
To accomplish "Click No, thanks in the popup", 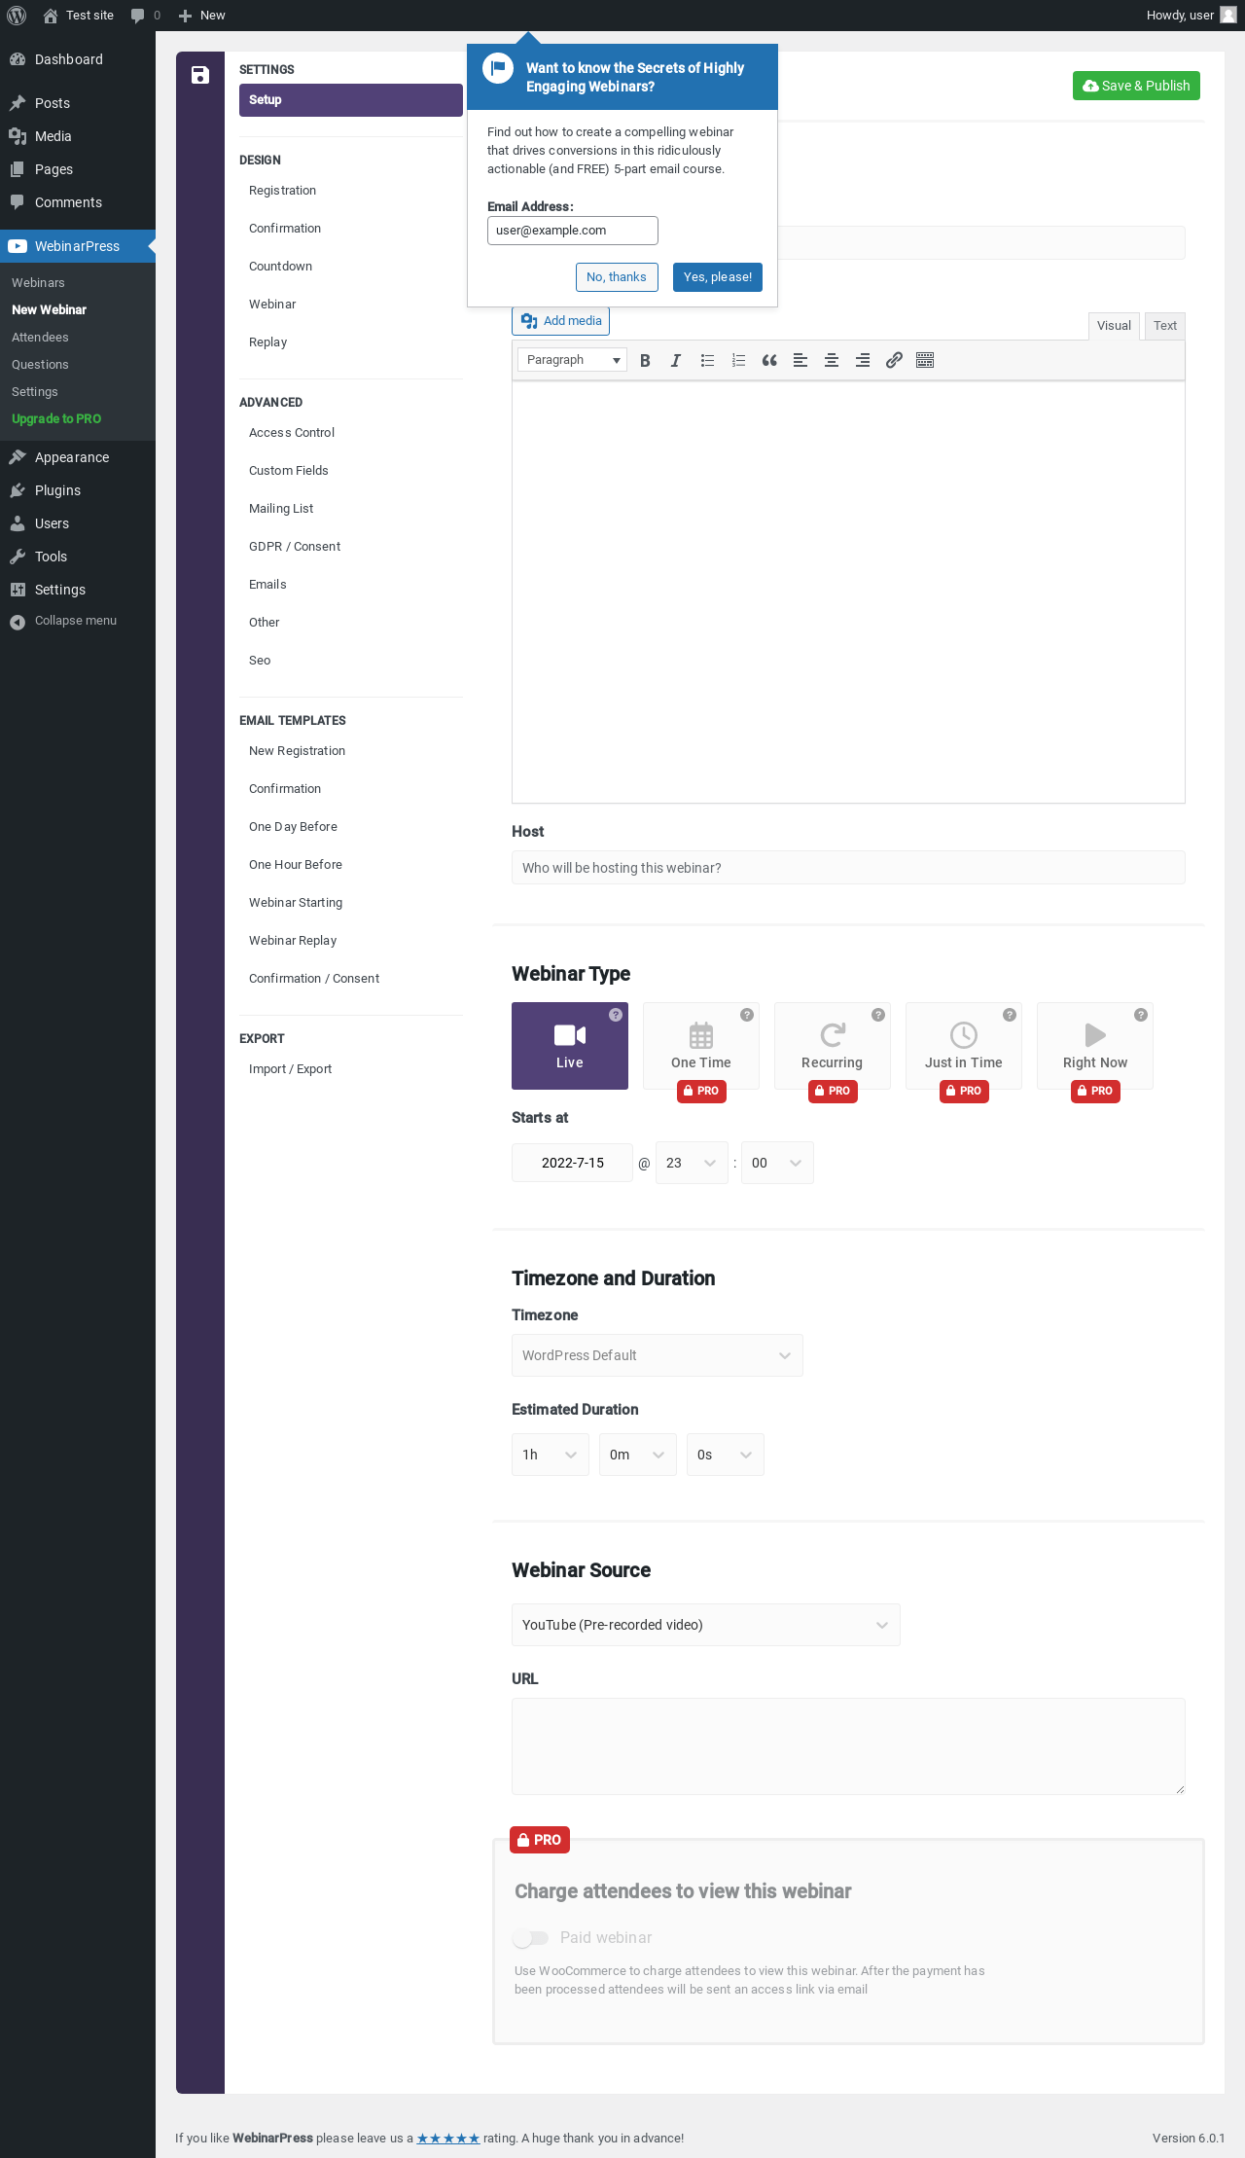I will [617, 277].
